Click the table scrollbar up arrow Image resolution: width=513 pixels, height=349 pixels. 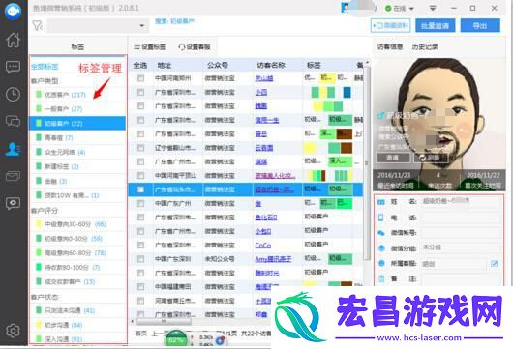367,62
